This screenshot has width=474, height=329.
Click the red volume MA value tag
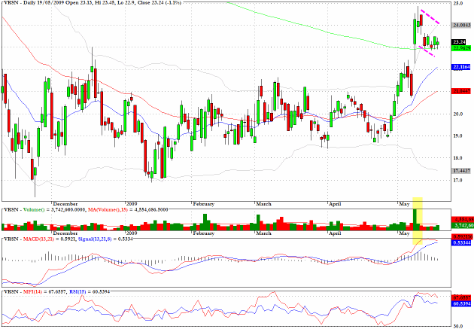click(463, 220)
